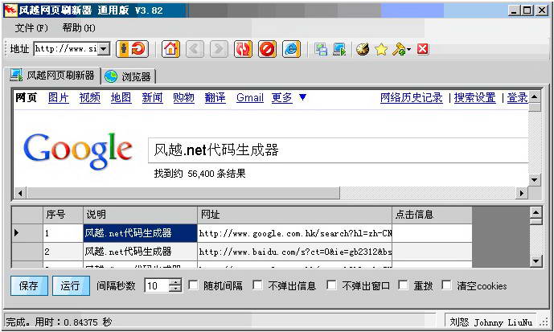The image size is (554, 332).
Task: Click the table scroll up arrow
Action: tap(536, 212)
